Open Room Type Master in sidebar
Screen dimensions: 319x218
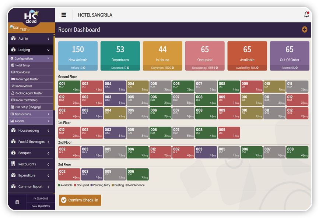pos(27,79)
